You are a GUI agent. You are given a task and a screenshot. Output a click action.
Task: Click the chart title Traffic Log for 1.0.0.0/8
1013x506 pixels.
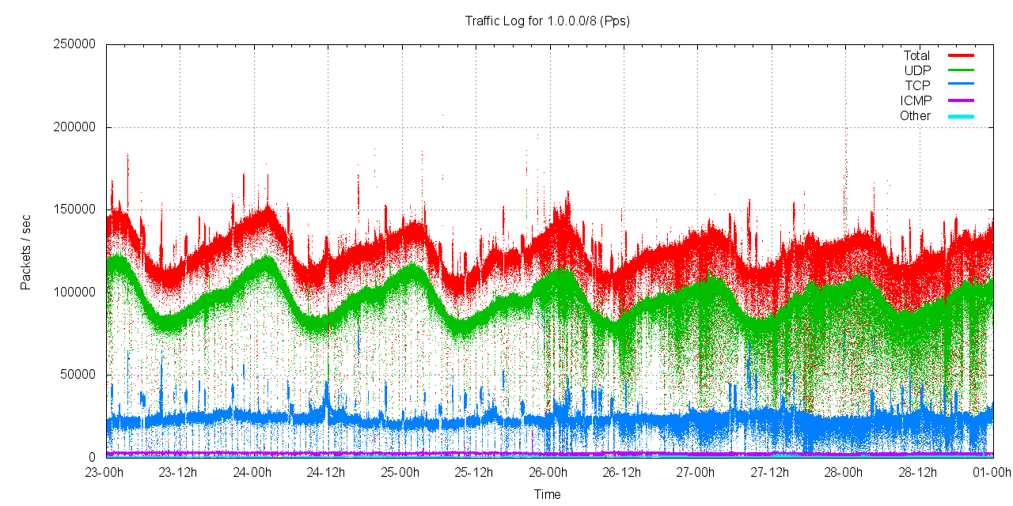pyautogui.click(x=547, y=21)
